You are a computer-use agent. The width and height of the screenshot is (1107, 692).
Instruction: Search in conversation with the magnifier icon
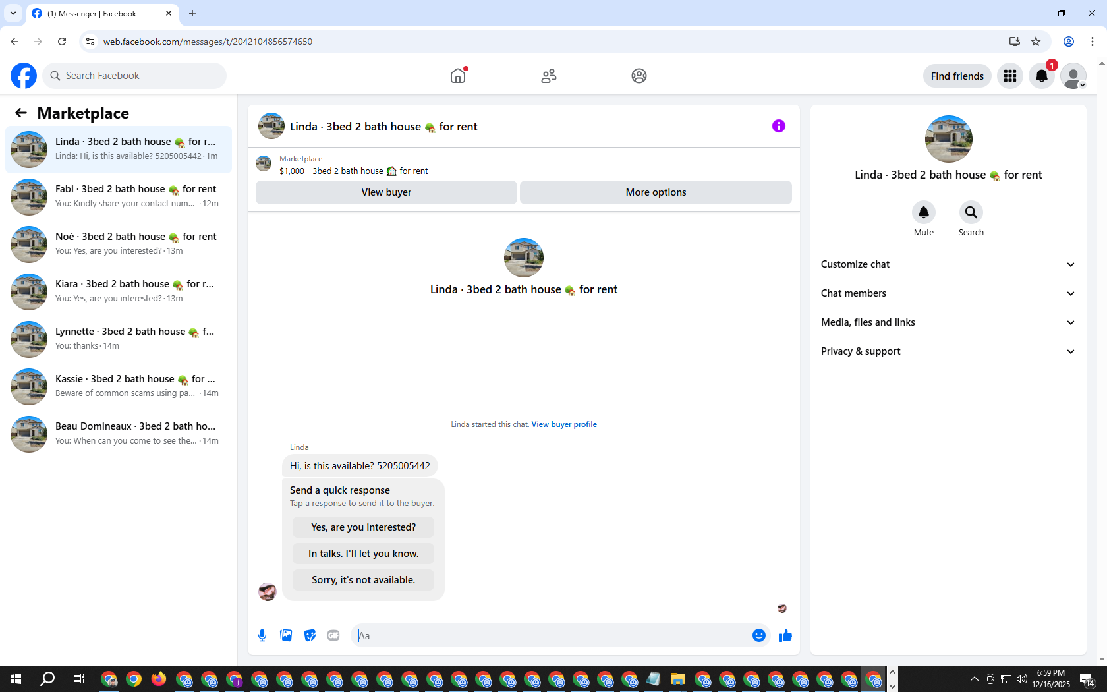coord(971,212)
